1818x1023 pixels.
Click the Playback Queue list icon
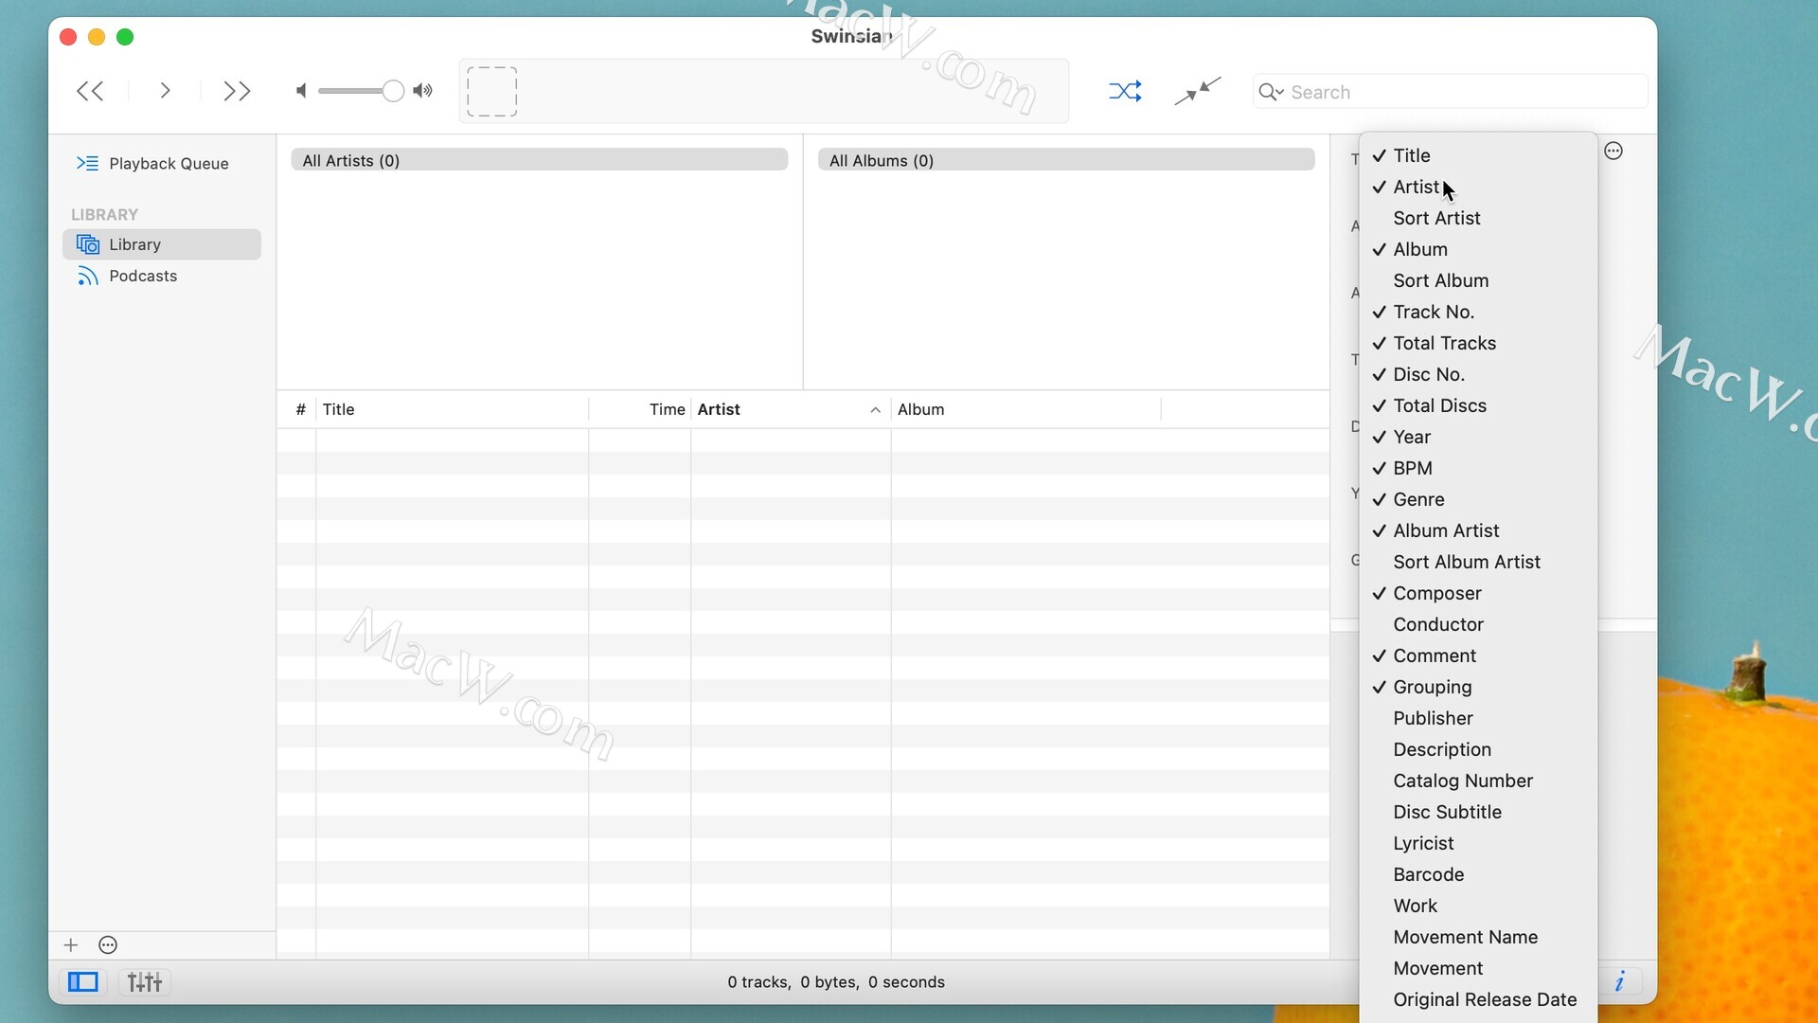(x=87, y=163)
